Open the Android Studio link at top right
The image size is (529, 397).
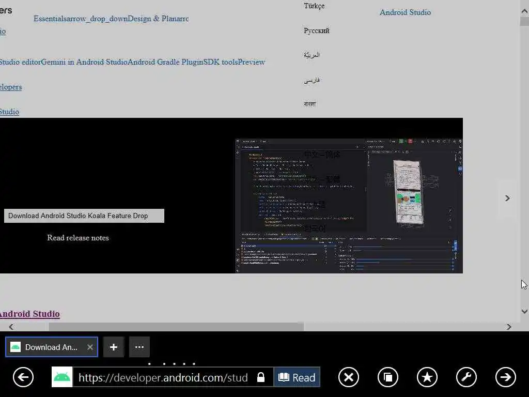point(405,12)
